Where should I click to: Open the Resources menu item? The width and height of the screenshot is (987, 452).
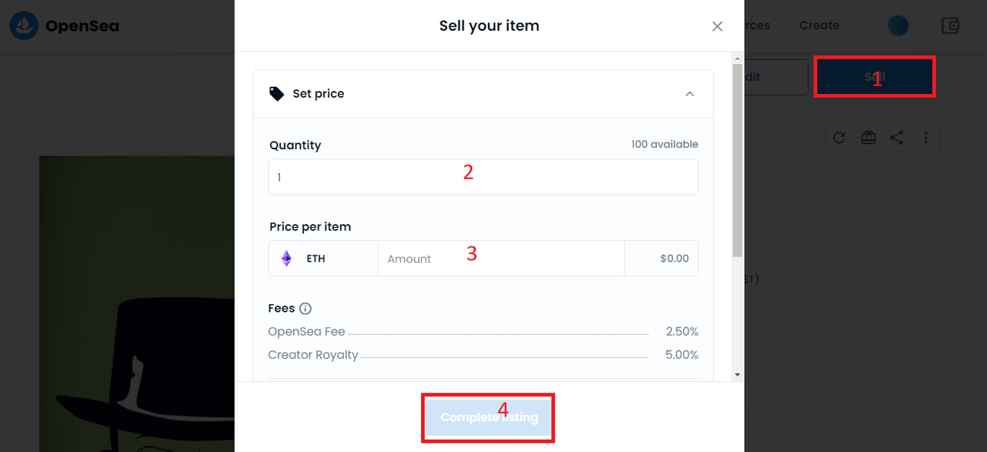pyautogui.click(x=757, y=25)
